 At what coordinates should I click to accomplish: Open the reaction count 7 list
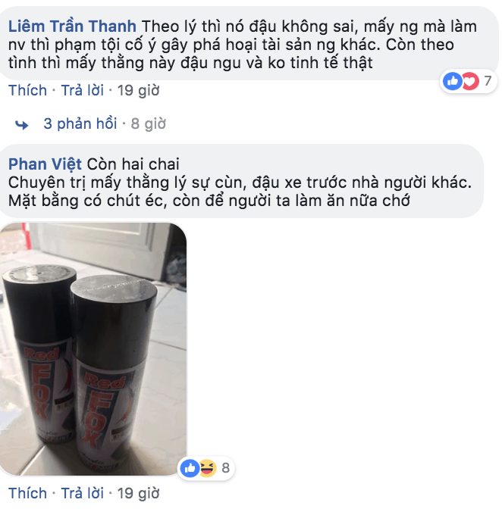(x=488, y=80)
